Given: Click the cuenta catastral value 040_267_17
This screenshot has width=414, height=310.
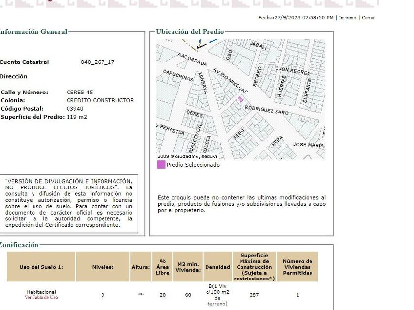Looking at the screenshot, I should tap(98, 62).
